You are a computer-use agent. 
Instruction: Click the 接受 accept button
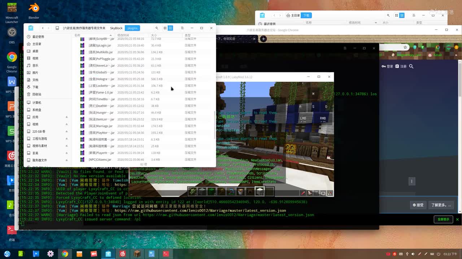(x=418, y=205)
